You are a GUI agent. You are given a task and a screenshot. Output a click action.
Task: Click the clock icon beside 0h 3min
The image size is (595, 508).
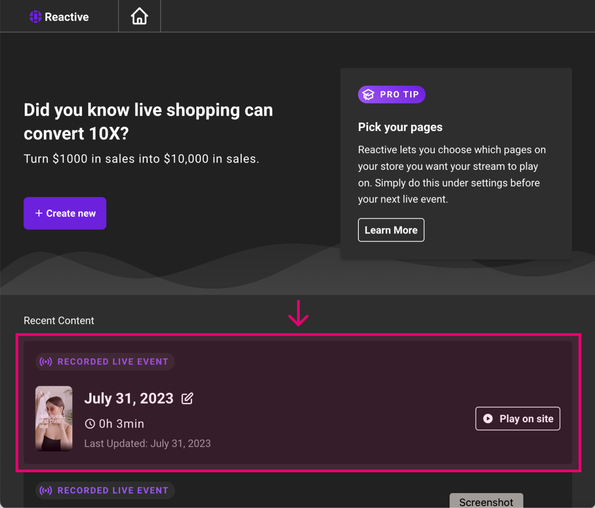point(90,424)
